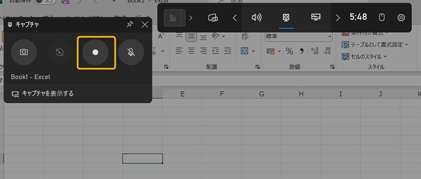
Task: Select column F header
Action: [x=221, y=94]
